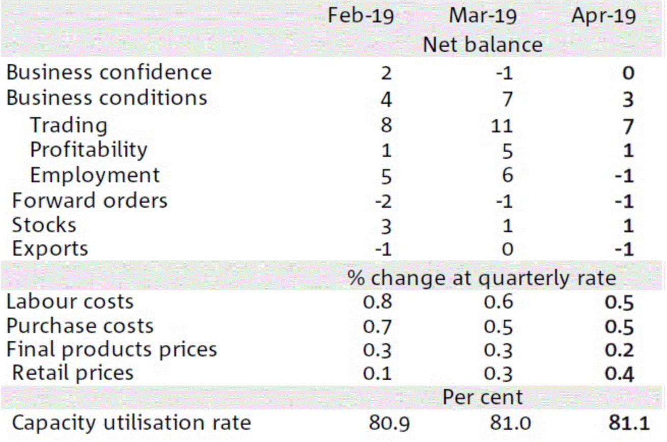Click the Stocks row label
The image size is (667, 442).
(44, 225)
